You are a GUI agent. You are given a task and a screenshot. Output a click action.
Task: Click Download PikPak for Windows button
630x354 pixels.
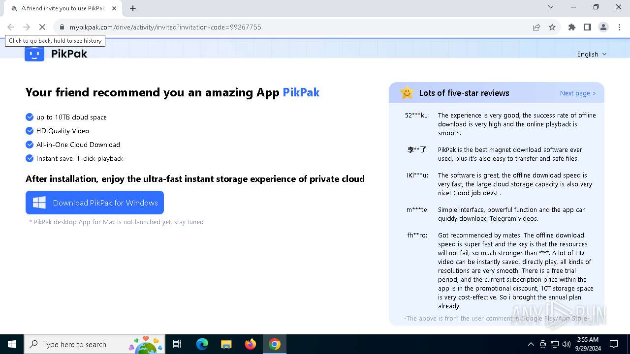point(94,203)
